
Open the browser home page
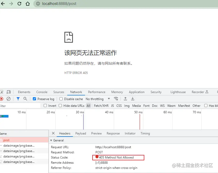(28, 4)
